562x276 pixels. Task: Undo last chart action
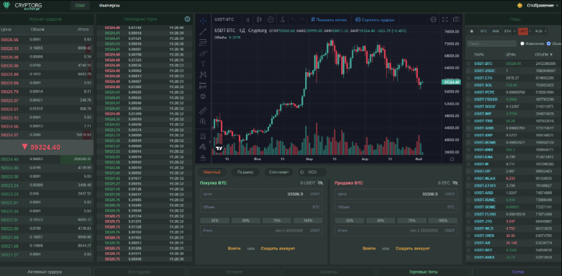(x=293, y=20)
